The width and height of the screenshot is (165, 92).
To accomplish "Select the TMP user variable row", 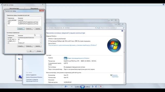I will (x=24, y=24).
